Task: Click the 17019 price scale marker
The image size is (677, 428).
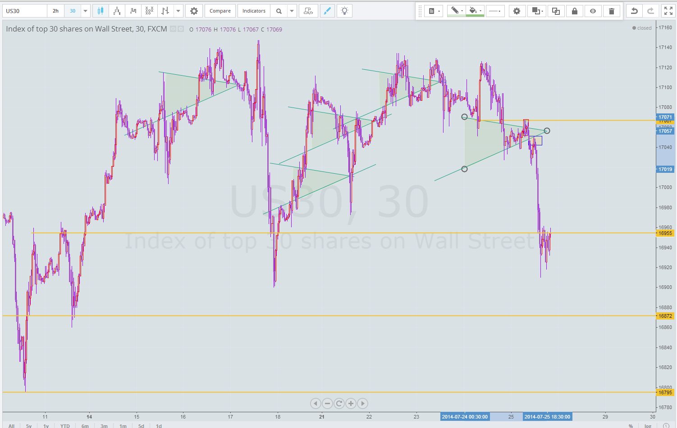Action: coord(665,169)
